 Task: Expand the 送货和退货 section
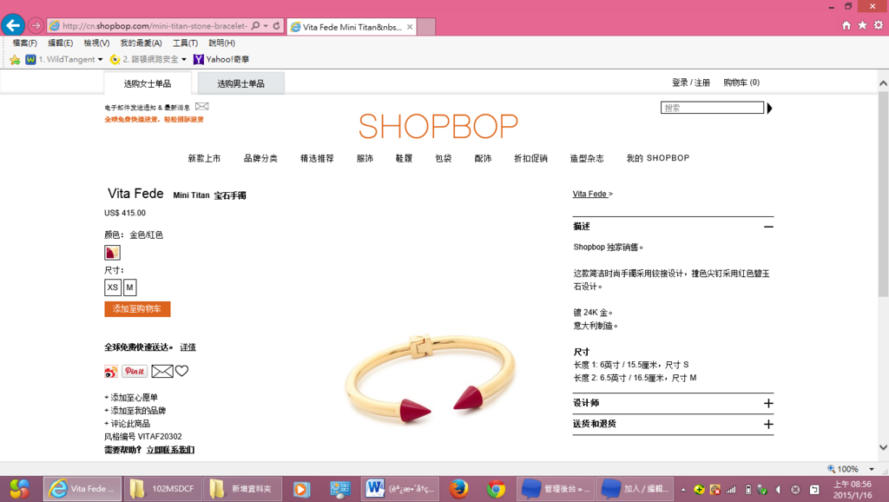point(768,425)
